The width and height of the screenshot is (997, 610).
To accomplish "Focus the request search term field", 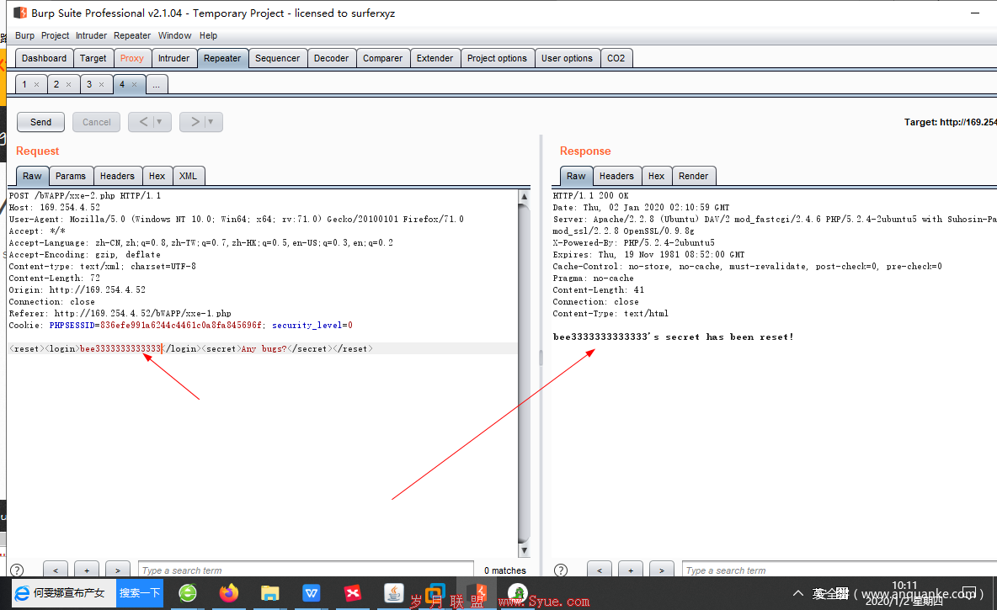I will pyautogui.click(x=306, y=570).
